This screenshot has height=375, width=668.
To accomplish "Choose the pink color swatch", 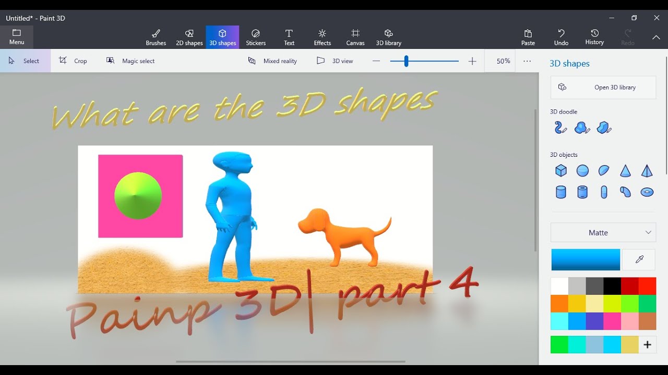I will pyautogui.click(x=612, y=321).
